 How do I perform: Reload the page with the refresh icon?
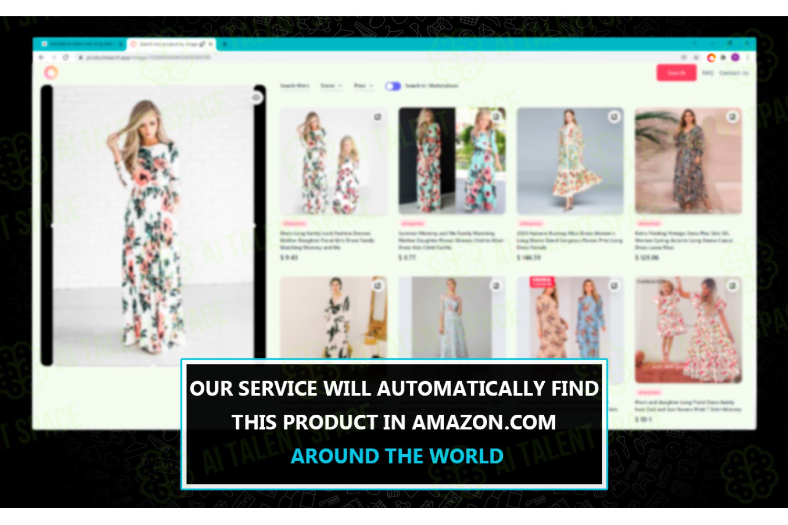(x=66, y=57)
